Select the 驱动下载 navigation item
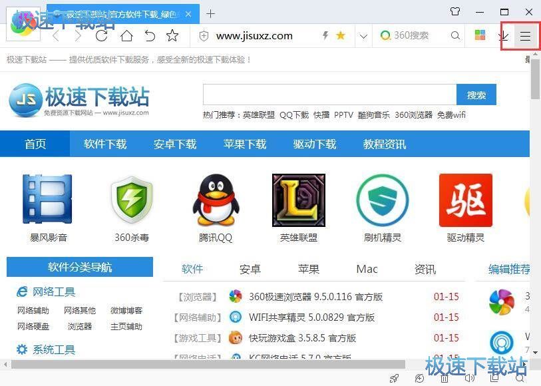This screenshot has width=541, height=386. (x=315, y=144)
